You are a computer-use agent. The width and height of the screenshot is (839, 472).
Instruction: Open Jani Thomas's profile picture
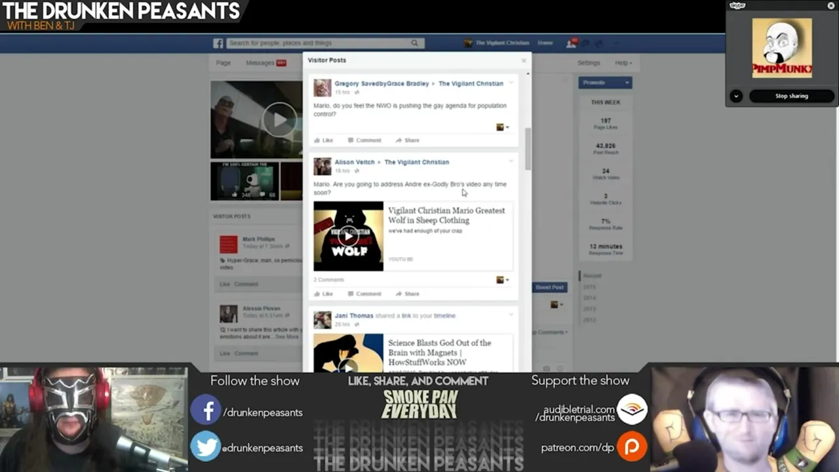click(322, 320)
